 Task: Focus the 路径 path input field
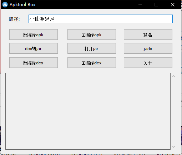[101, 19]
